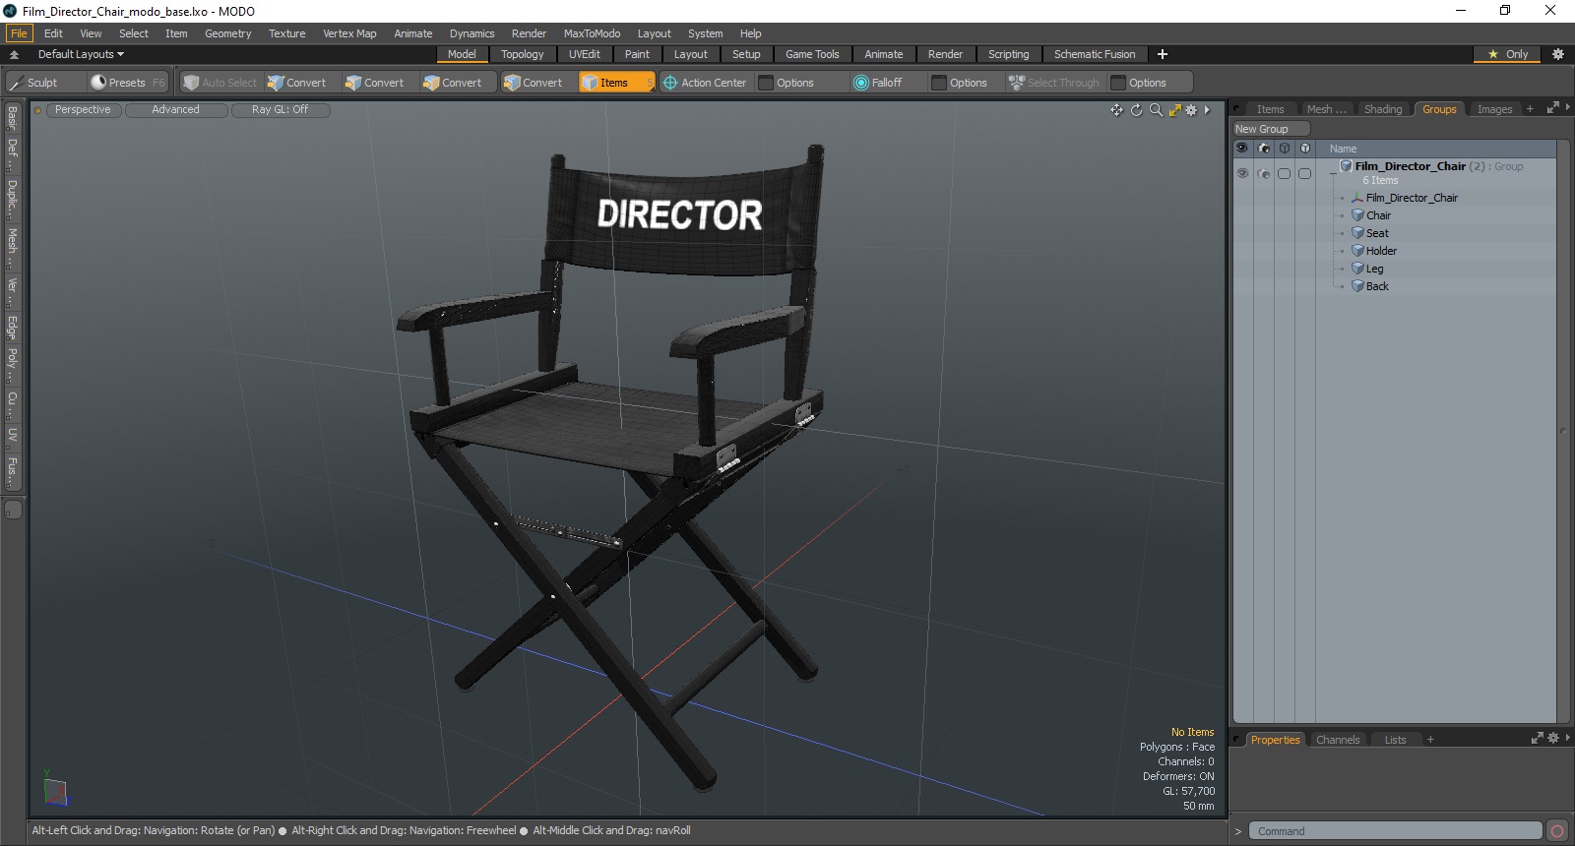The image size is (1575, 846).
Task: Collapse the Film_Director_Chair group tree
Action: coord(1334,173)
